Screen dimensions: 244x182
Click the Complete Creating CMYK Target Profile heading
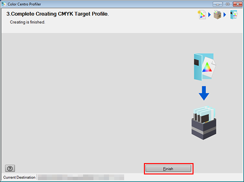click(58, 14)
